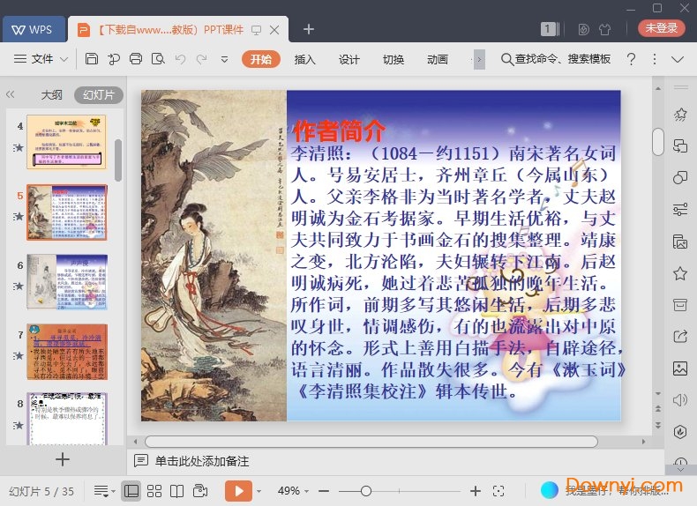Open the 插入 ribbon tab

pyautogui.click(x=304, y=59)
